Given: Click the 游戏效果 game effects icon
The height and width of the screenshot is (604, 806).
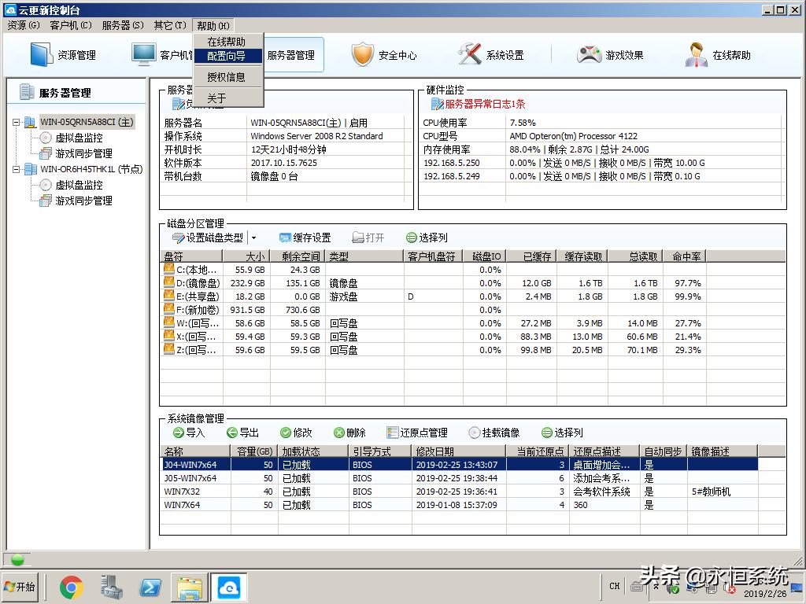Looking at the screenshot, I should (x=606, y=54).
